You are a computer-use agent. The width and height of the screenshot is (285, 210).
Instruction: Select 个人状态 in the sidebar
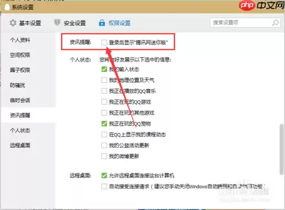20,130
